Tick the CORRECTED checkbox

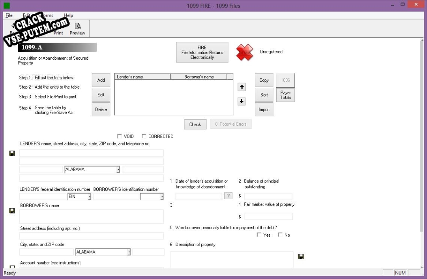[x=144, y=136]
